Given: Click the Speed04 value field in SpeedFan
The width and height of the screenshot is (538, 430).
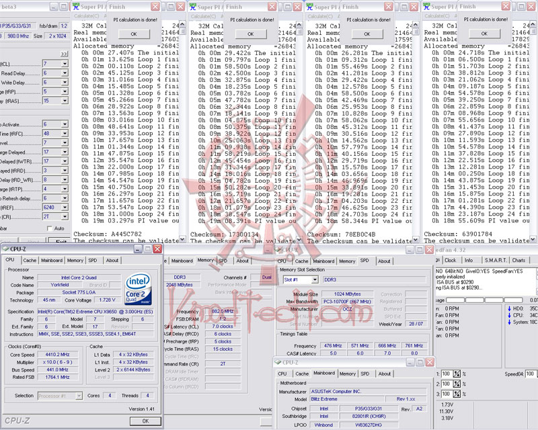Looking at the screenshot, I should pyautogui.click(x=531, y=374).
